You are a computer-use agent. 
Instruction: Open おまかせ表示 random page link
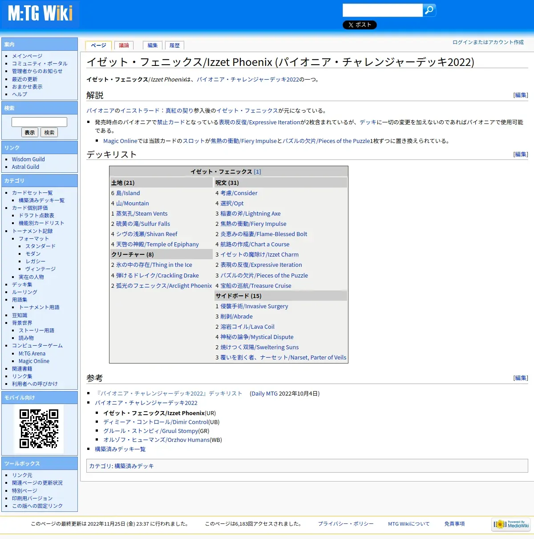click(x=27, y=87)
